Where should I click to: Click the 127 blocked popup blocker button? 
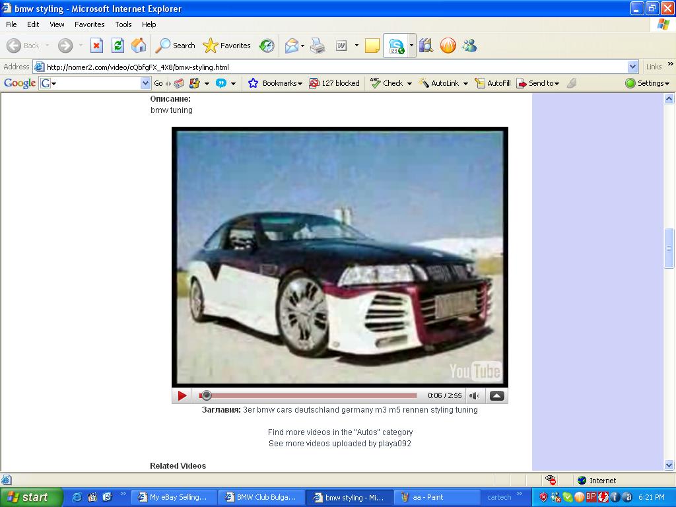point(334,83)
